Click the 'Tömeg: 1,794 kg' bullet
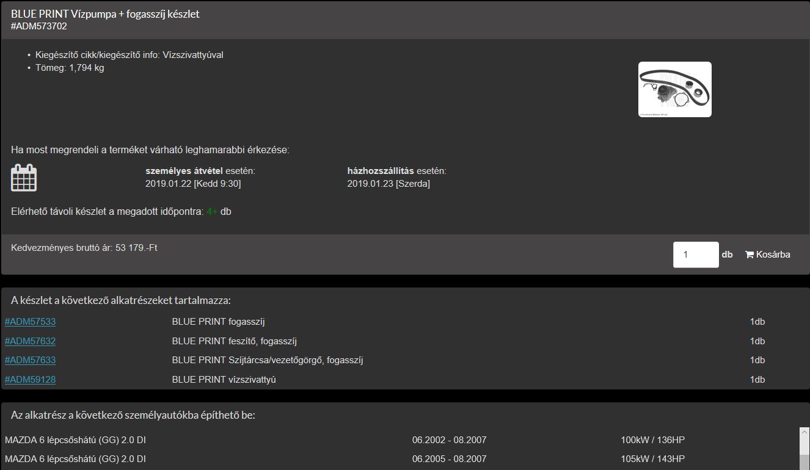810x470 pixels. (x=70, y=68)
